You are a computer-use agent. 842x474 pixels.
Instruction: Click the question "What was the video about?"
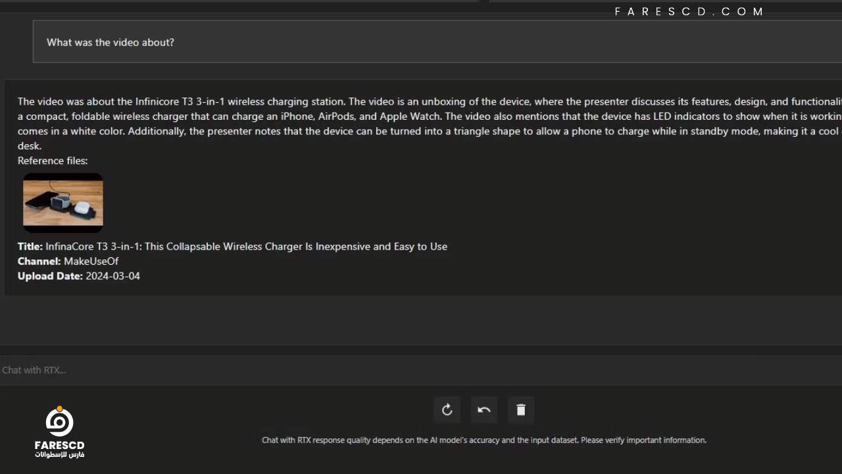tap(111, 42)
